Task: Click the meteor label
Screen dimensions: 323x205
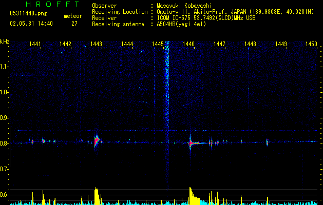Action: pyautogui.click(x=73, y=16)
